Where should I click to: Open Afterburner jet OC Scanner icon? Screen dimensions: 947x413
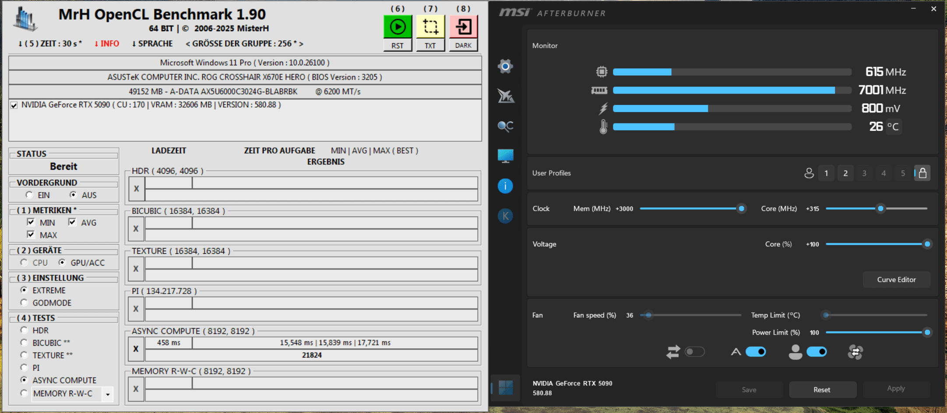click(x=505, y=96)
